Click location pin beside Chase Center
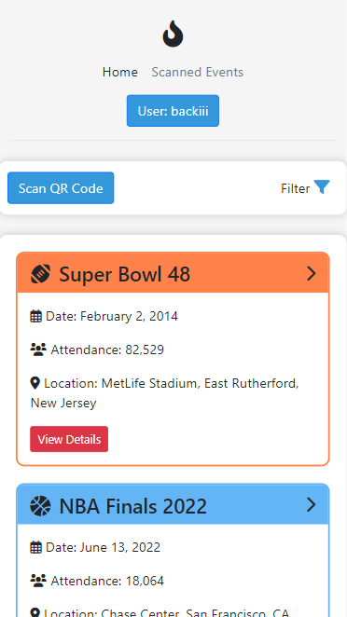The width and height of the screenshot is (347, 617). [x=35, y=613]
